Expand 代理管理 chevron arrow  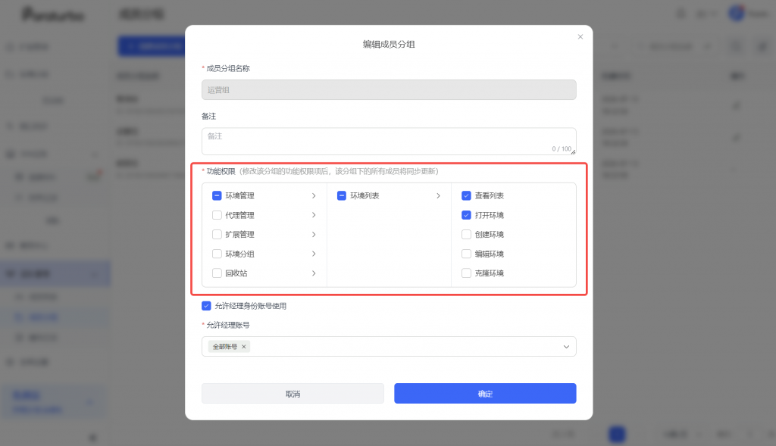point(314,215)
